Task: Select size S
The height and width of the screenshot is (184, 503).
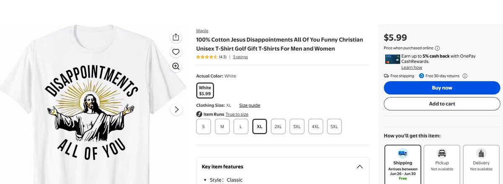Action: pyautogui.click(x=203, y=127)
